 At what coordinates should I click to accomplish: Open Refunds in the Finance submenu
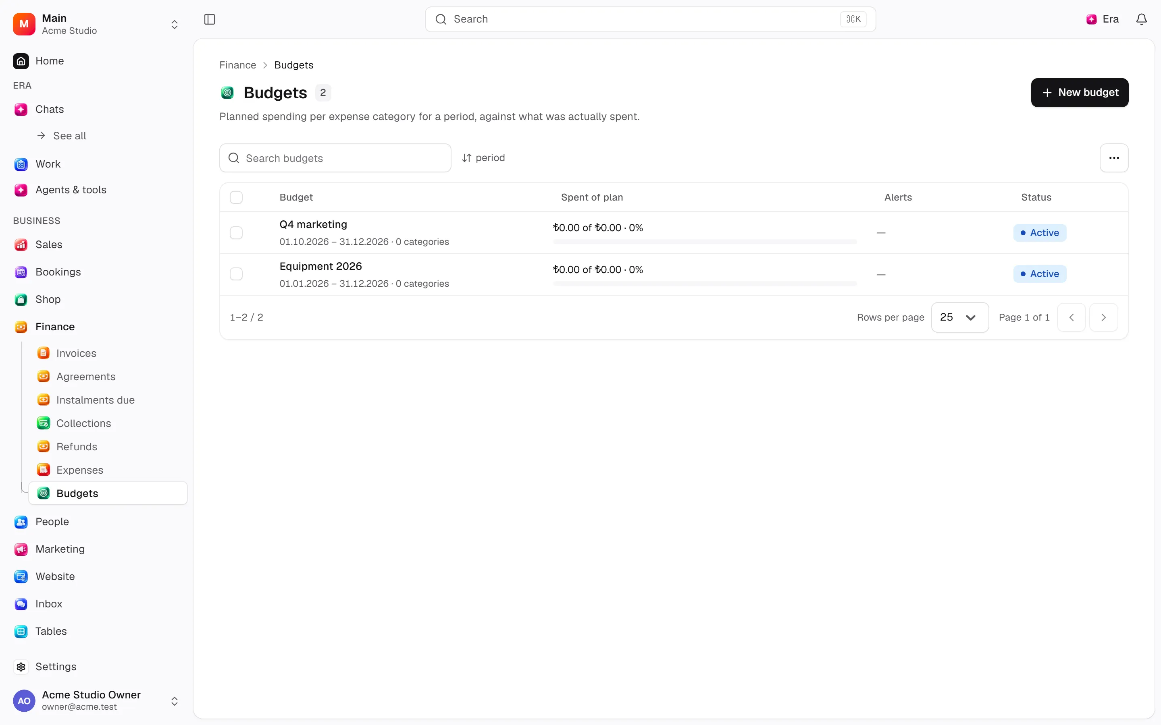tap(77, 447)
